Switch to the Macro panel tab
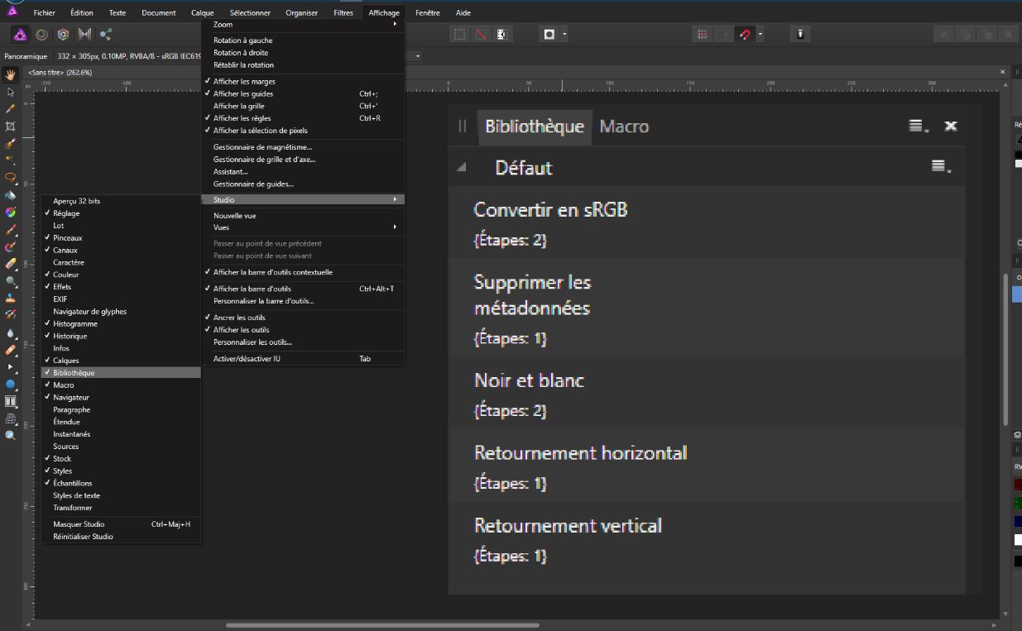Viewport: 1022px width, 631px height. 624,127
